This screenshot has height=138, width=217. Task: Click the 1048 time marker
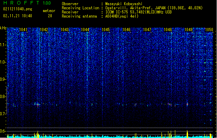(168, 30)
